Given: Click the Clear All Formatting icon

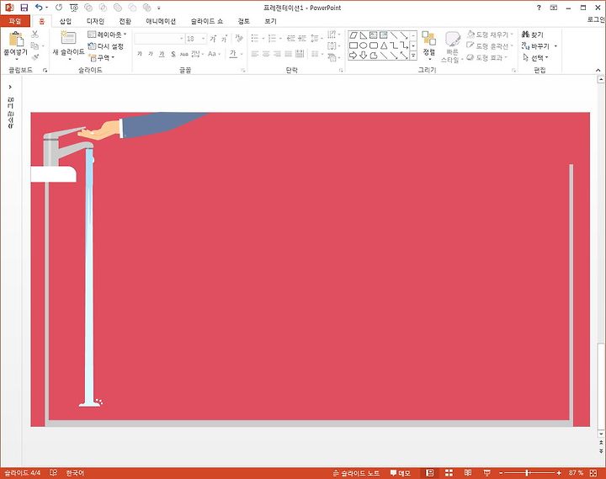Looking at the screenshot, I should click(239, 38).
